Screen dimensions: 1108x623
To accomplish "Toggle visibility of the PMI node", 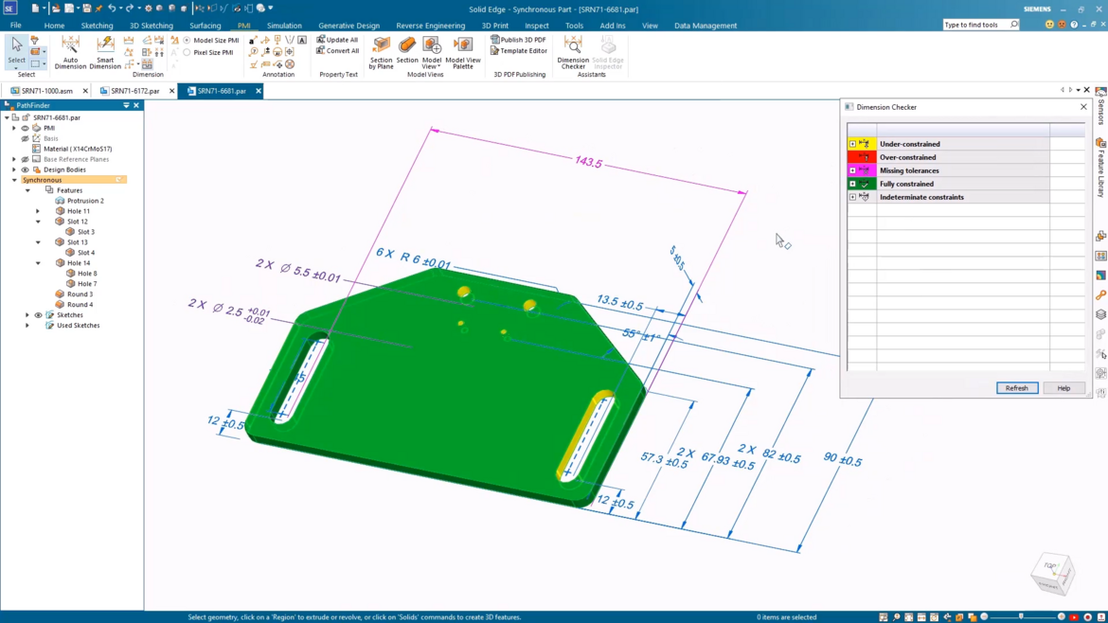I will (x=24, y=127).
